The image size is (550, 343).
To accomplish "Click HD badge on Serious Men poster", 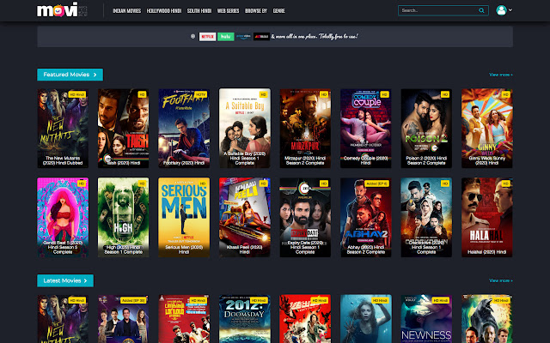I will [x=203, y=184].
